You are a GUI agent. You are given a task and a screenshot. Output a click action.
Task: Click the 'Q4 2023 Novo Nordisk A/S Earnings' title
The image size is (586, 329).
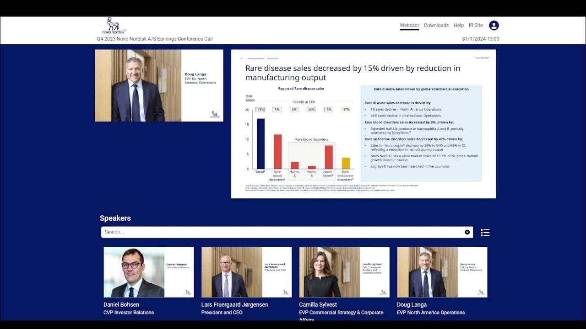[x=155, y=39]
